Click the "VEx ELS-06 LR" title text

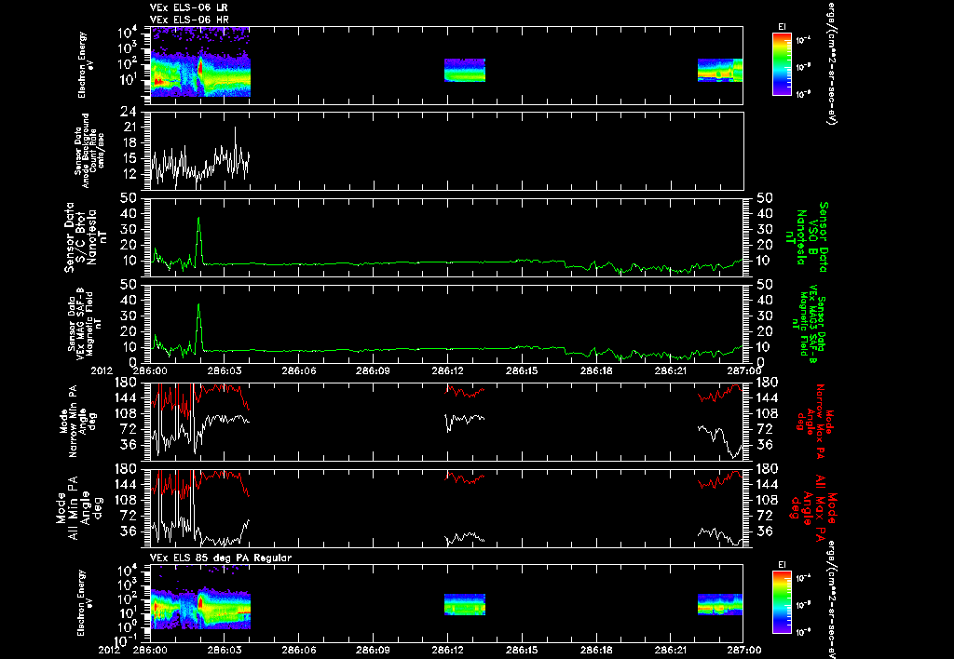tap(188, 7)
